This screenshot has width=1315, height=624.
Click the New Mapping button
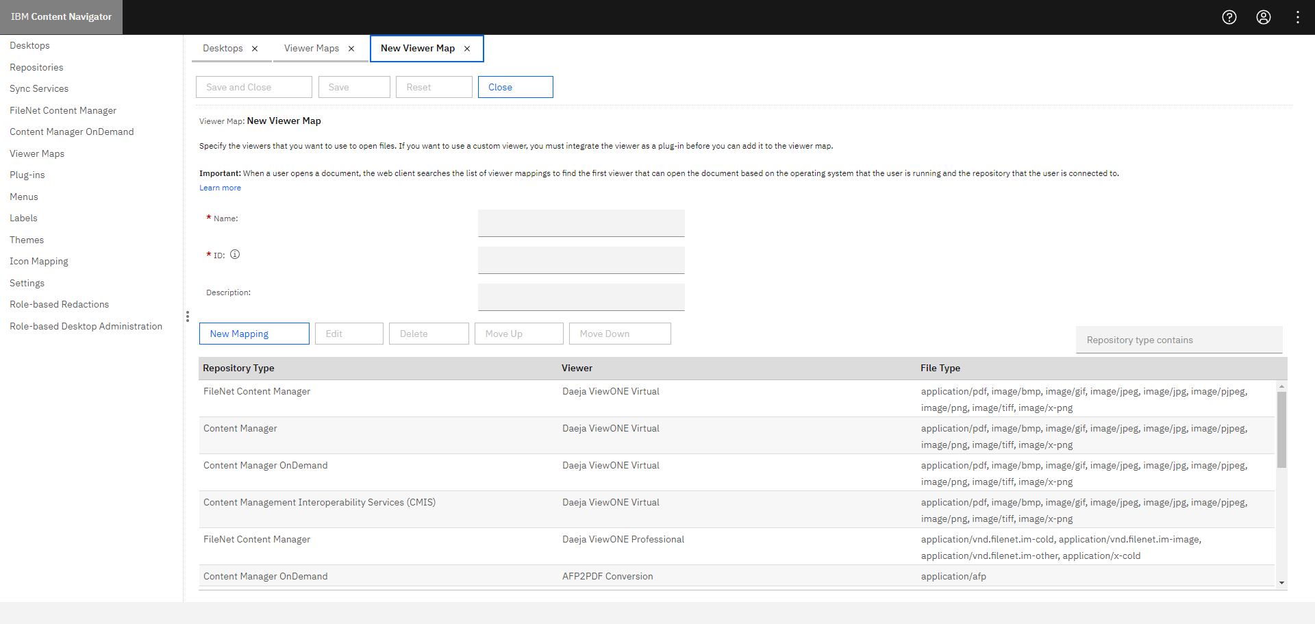[253, 333]
